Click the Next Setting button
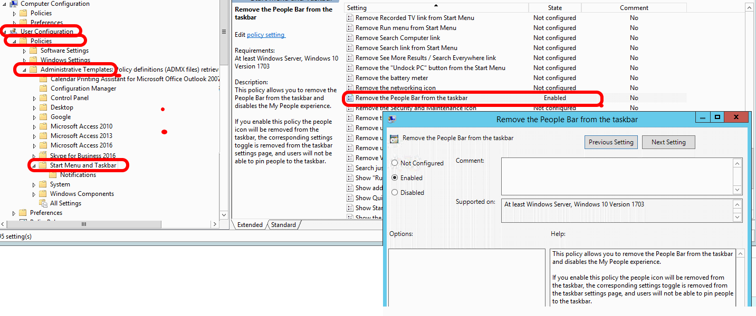This screenshot has width=756, height=316. pyautogui.click(x=668, y=142)
